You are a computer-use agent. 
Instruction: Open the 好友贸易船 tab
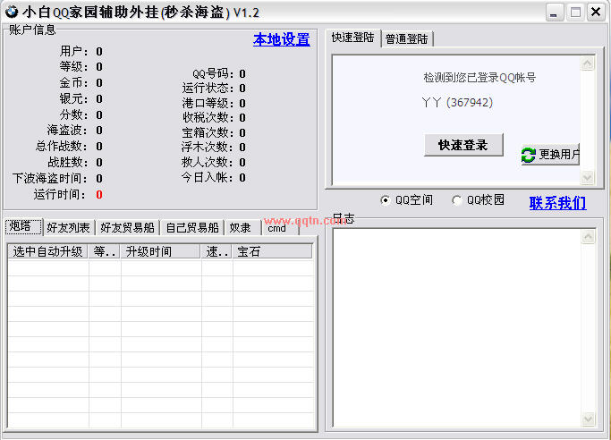[x=127, y=228]
